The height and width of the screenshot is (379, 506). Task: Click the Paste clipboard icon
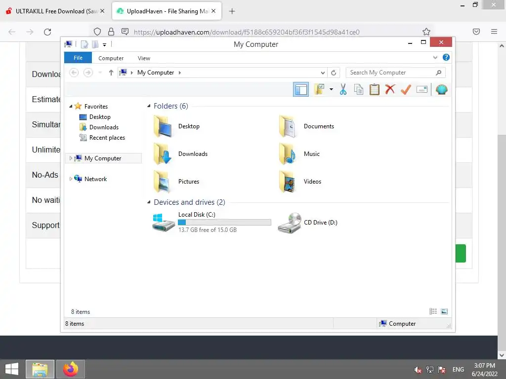click(375, 89)
